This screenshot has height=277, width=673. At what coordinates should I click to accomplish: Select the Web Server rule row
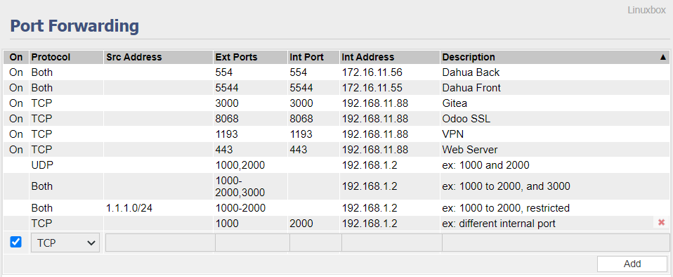tap(336, 150)
